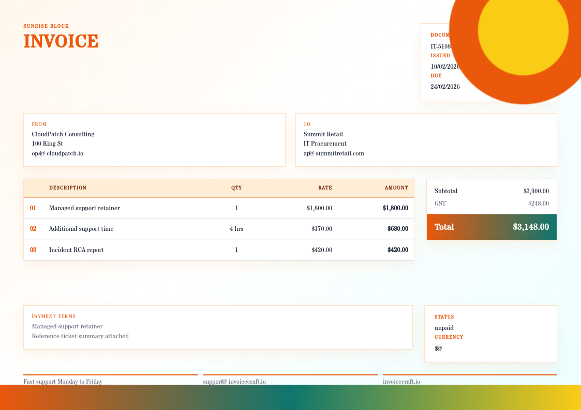This screenshot has width=581, height=410.
Task: Select the due date 24/02/2026
Action: pyautogui.click(x=445, y=87)
